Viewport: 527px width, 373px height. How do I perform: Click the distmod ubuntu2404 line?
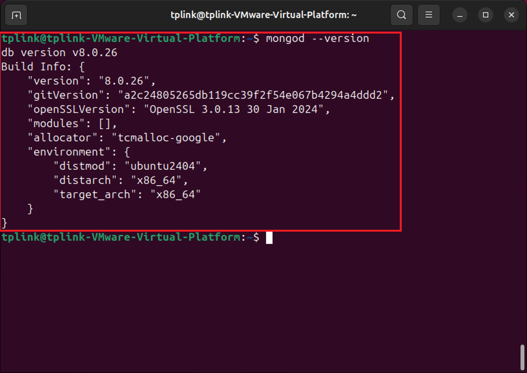point(130,166)
